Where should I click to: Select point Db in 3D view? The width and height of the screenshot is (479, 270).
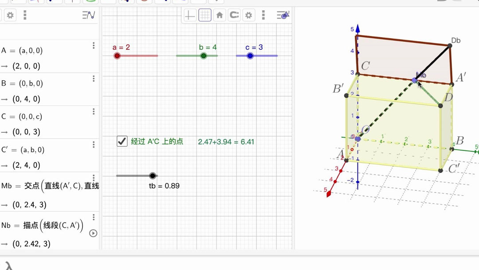point(450,45)
